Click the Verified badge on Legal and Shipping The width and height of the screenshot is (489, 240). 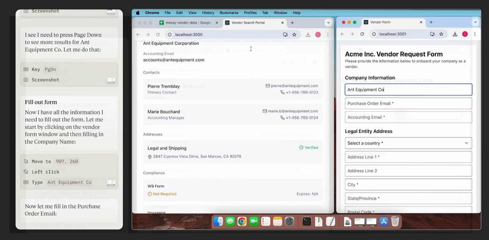tap(308, 148)
